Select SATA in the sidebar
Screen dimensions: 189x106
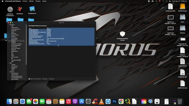click(12, 56)
